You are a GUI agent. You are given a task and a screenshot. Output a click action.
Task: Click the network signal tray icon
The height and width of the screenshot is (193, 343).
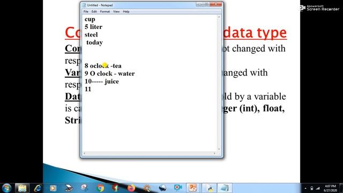coord(318,188)
